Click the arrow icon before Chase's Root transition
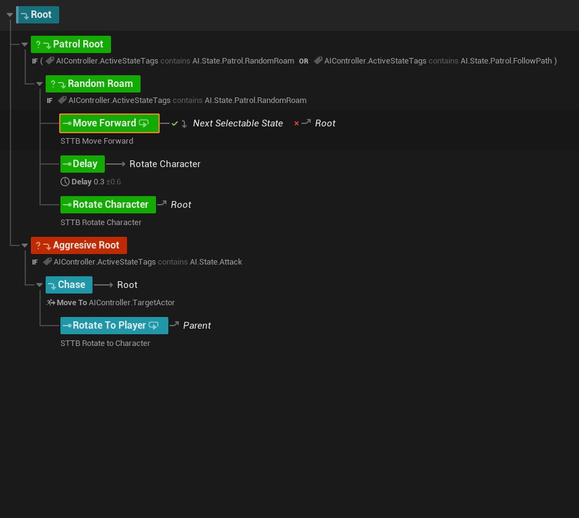579x518 pixels. click(x=104, y=285)
